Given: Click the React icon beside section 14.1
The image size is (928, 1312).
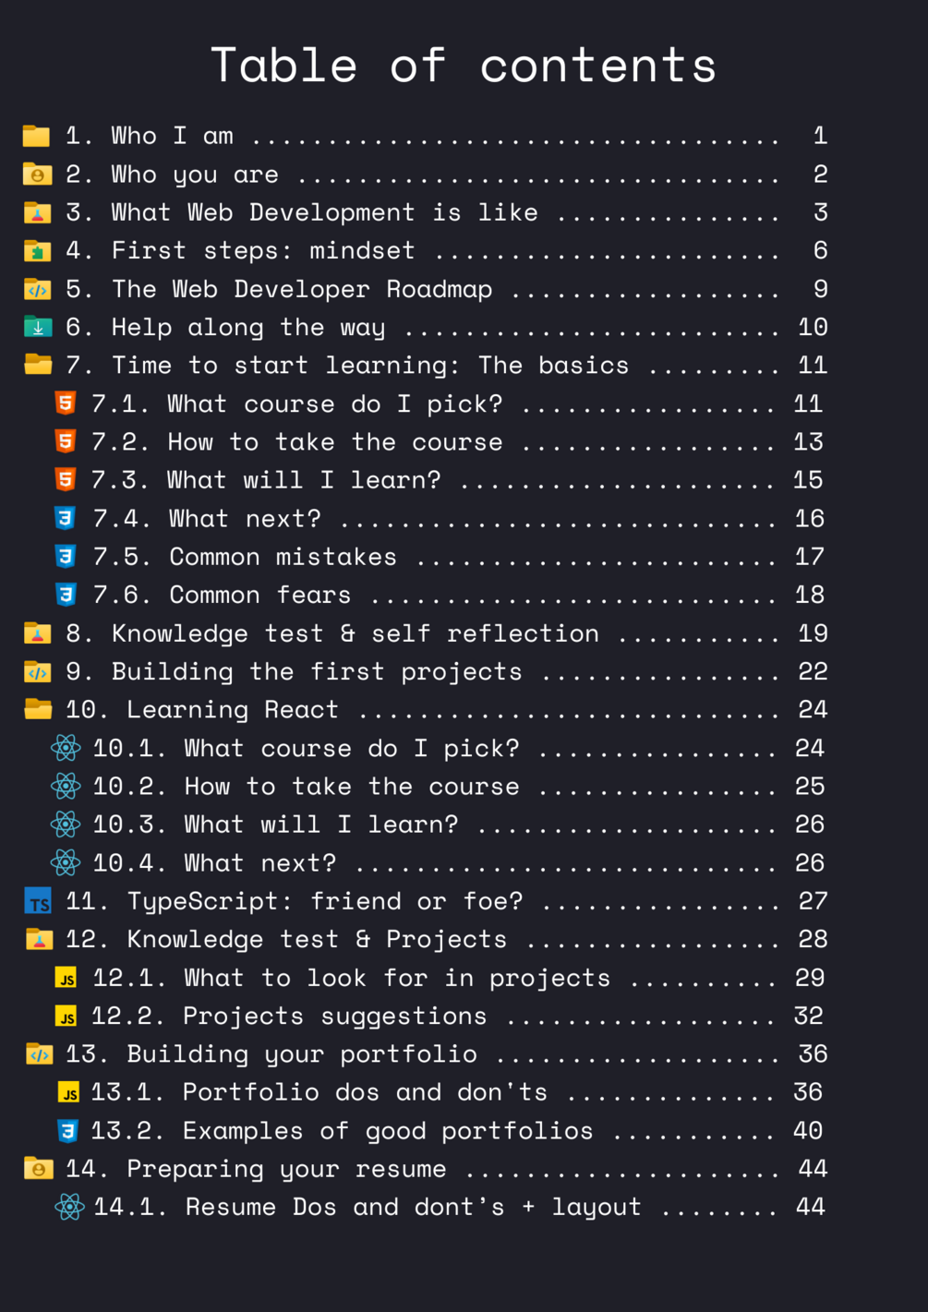Looking at the screenshot, I should 69,1207.
